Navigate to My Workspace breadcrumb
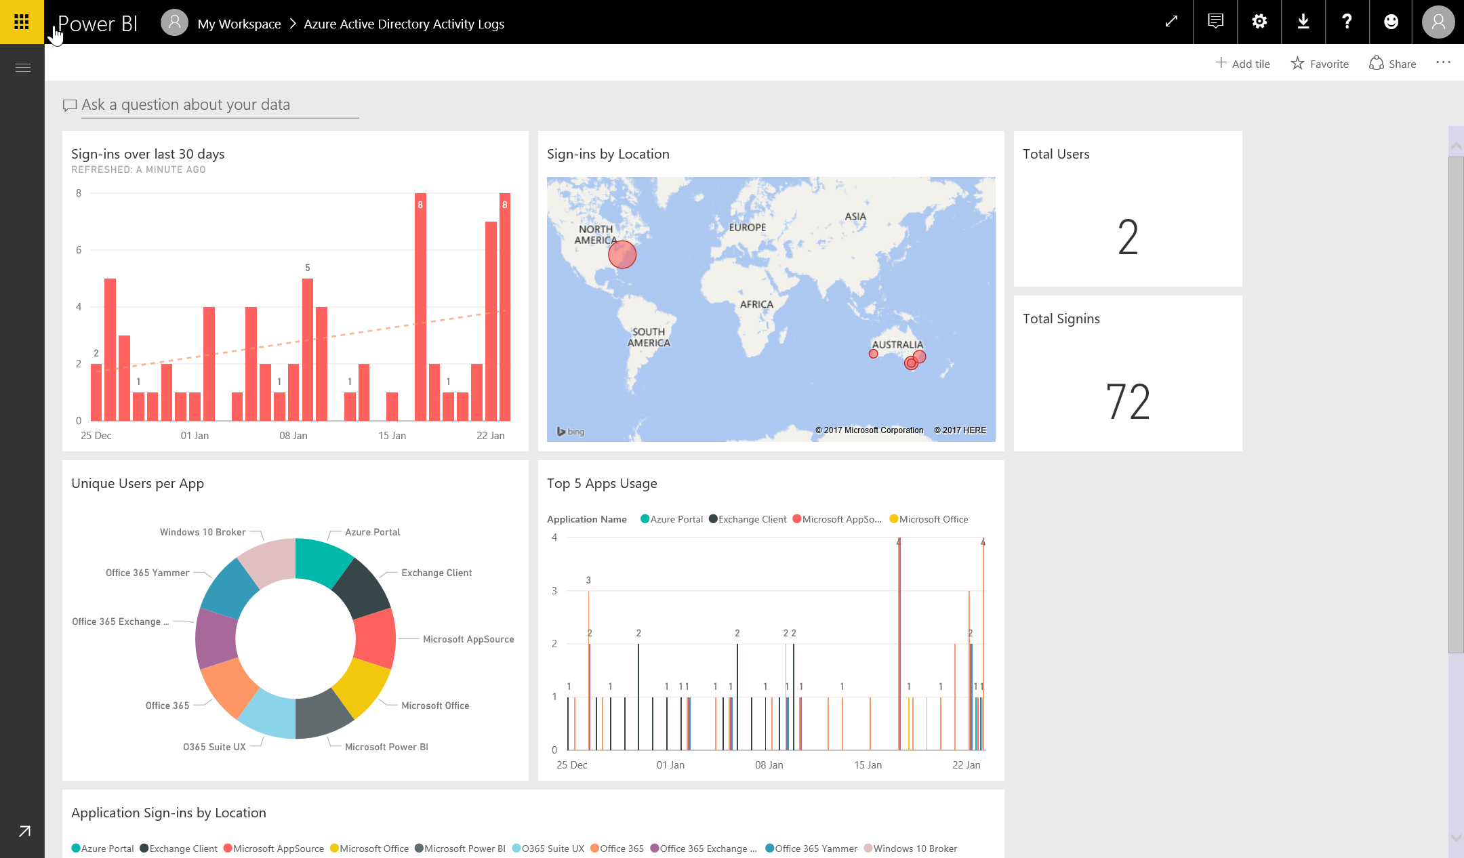 click(239, 24)
